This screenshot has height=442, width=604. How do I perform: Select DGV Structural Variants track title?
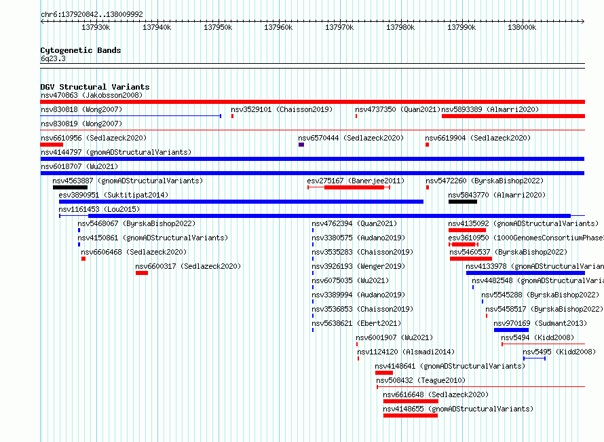[95, 87]
